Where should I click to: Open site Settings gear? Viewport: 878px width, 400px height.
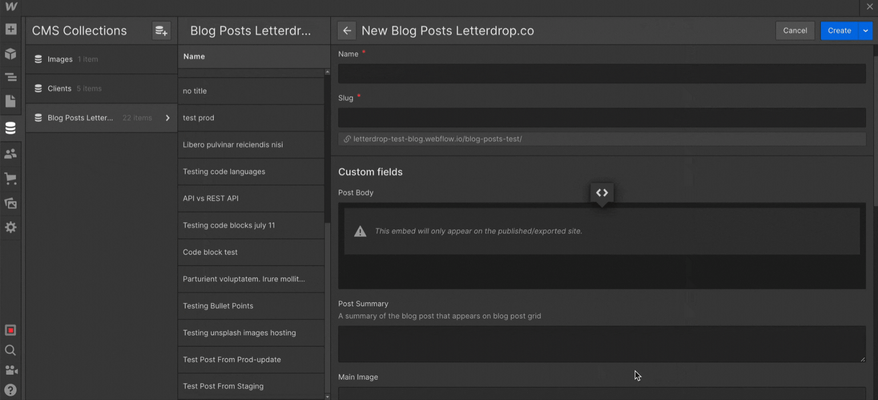pyautogui.click(x=10, y=227)
